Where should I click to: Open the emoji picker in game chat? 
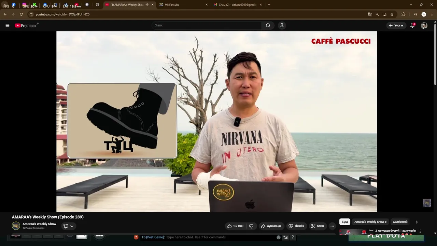coord(279,237)
